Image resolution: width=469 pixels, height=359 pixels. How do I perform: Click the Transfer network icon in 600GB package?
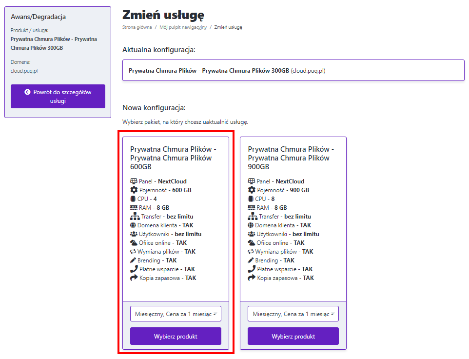tap(134, 217)
